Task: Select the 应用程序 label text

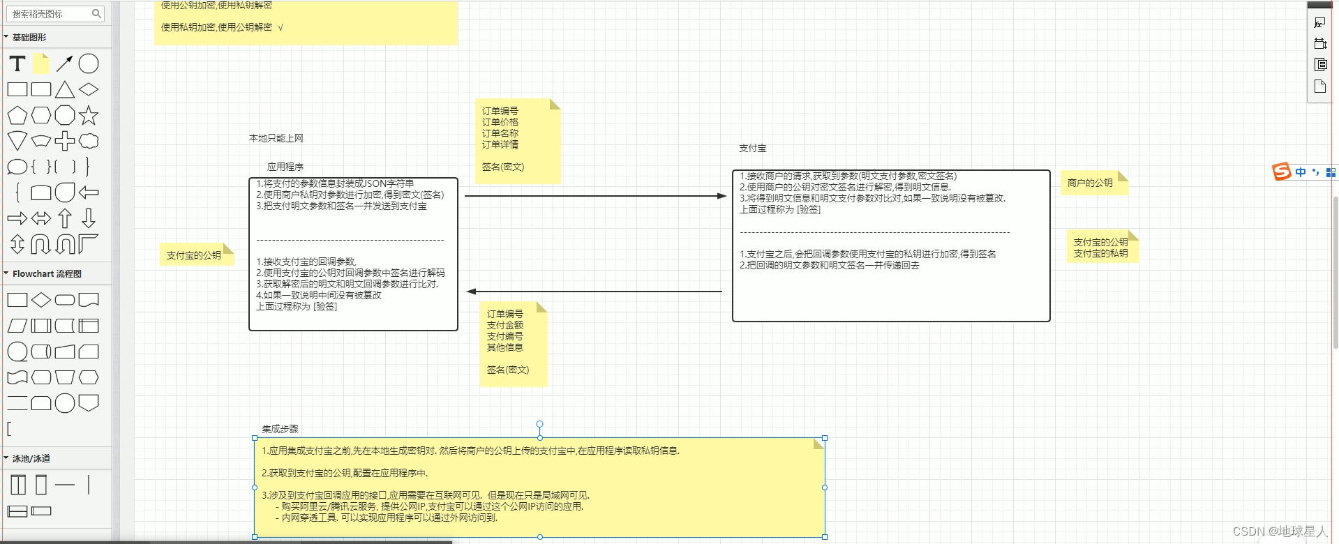Action: pyautogui.click(x=285, y=167)
